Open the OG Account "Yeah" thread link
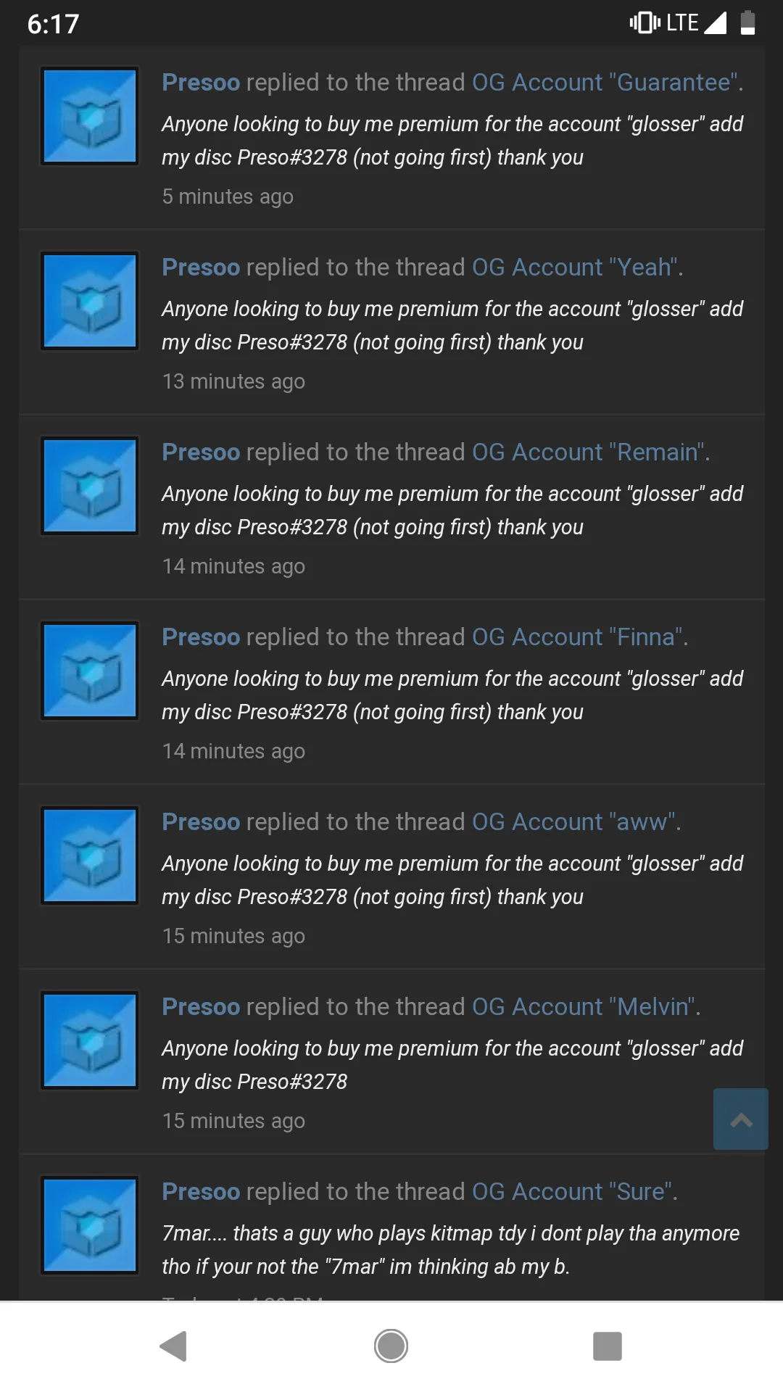The width and height of the screenshot is (783, 1392). (576, 268)
